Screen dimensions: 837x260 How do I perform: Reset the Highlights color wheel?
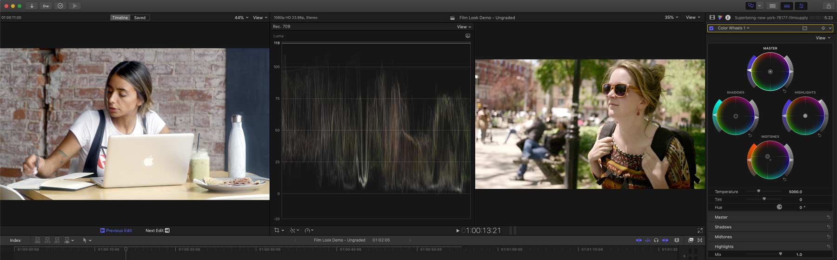[819, 135]
